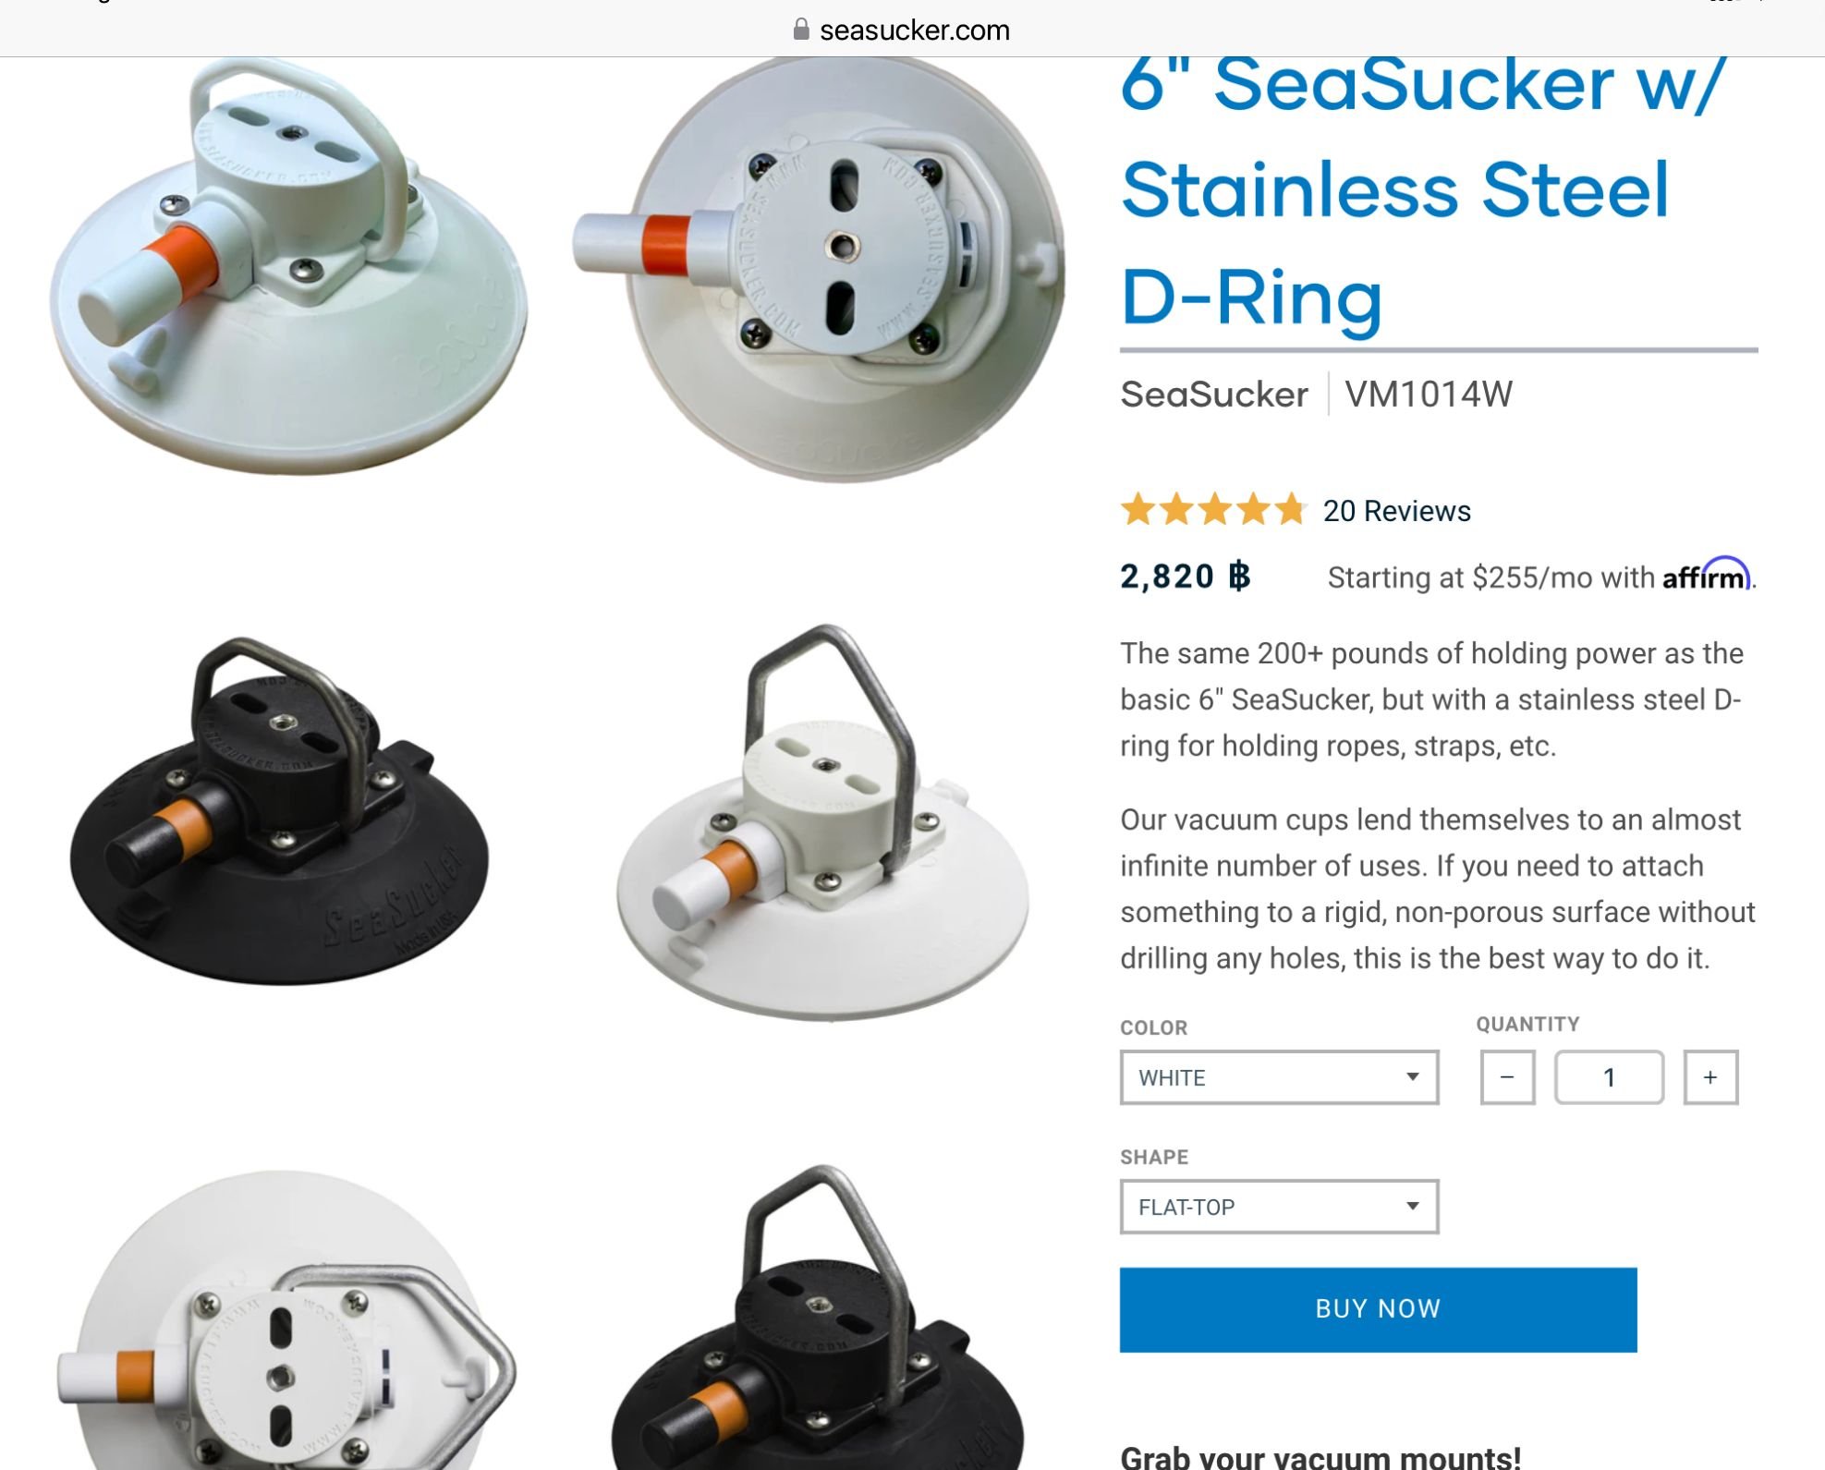This screenshot has height=1470, width=1825.
Task: Click the product title heading
Action: coord(1423,194)
